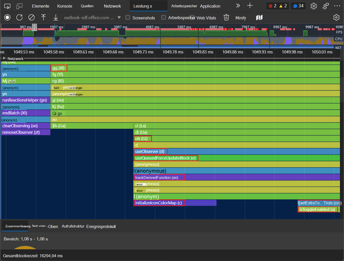This screenshot has width=344, height=261.
Task: Click the 34 messages counter badge
Action: (x=298, y=6)
